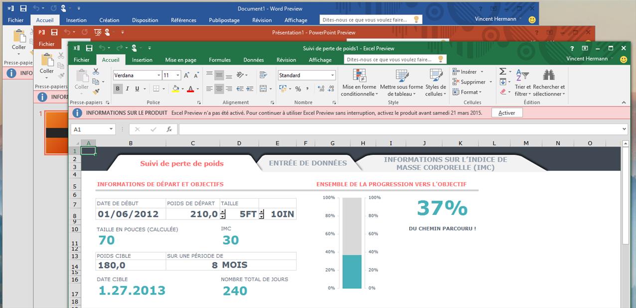This screenshot has width=636, height=308.
Task: Open the Supprimer dropdown arrow
Action: 490,82
